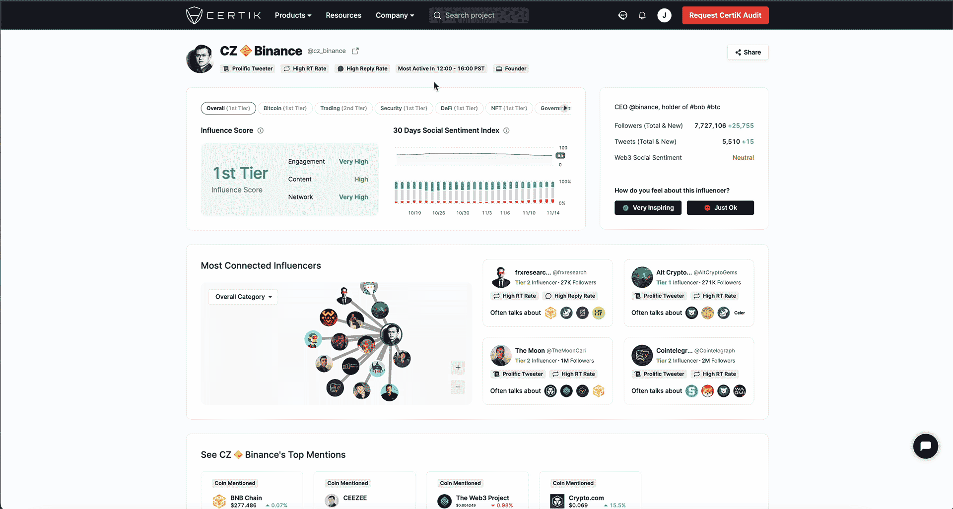This screenshot has width=953, height=509.
Task: Click the Alt Crypto Gems avatar
Action: [x=642, y=277]
